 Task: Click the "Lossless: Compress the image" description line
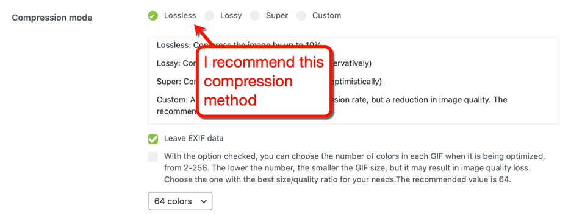pos(239,45)
